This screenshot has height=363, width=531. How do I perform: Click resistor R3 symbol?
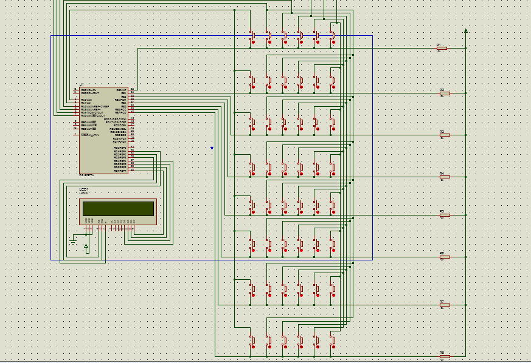444,135
